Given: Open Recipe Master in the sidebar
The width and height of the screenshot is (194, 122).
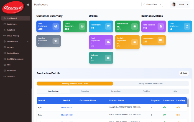Looking at the screenshot, I should [13, 53].
